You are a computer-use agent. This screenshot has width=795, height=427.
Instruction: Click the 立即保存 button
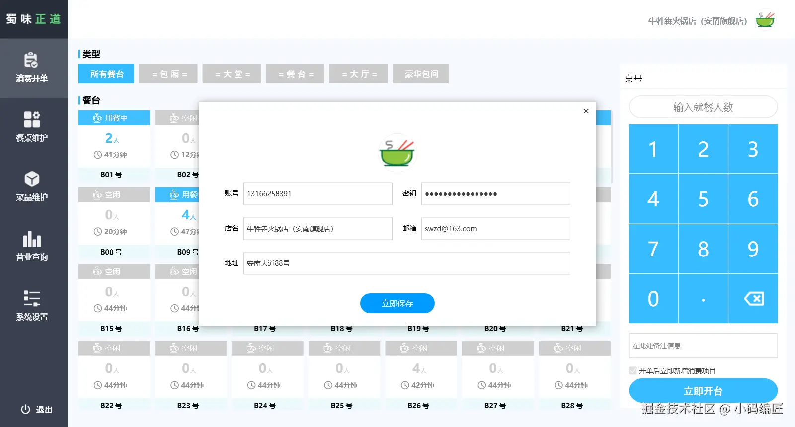tap(397, 303)
